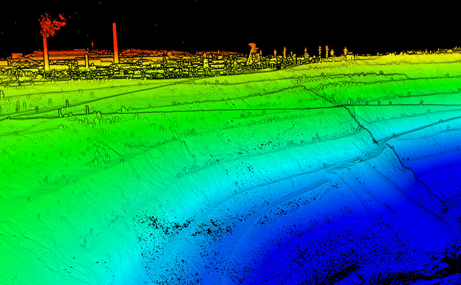This screenshot has height=285, width=461.
Task: Click the long horizontal black line across the mid terrace
Action: 225,109
